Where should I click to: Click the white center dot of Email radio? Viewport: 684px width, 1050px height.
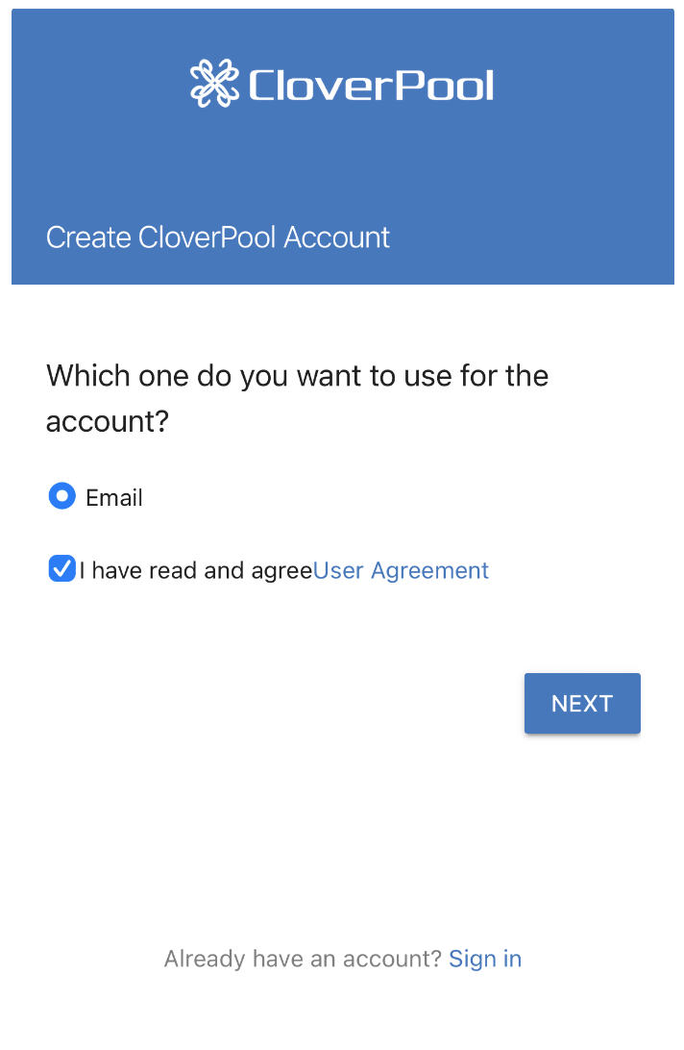62,496
